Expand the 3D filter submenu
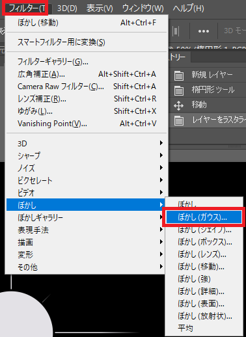The height and width of the screenshot is (337, 246). pyautogui.click(x=87, y=143)
